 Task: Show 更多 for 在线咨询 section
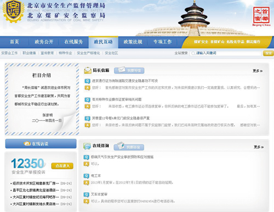tap(259, 147)
